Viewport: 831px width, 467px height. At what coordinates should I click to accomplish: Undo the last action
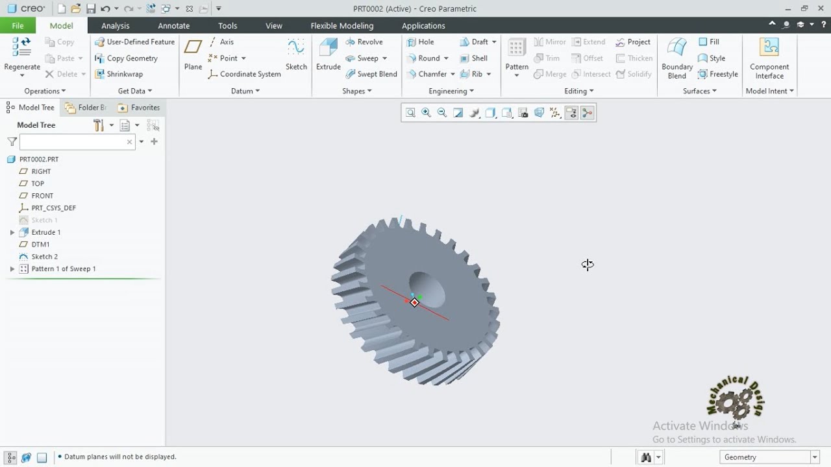pos(105,8)
